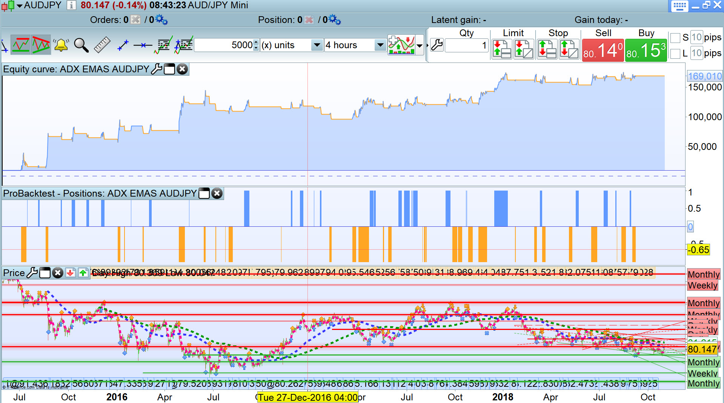Enable the S stop pips checkbox
The width and height of the screenshot is (724, 403).
point(675,38)
